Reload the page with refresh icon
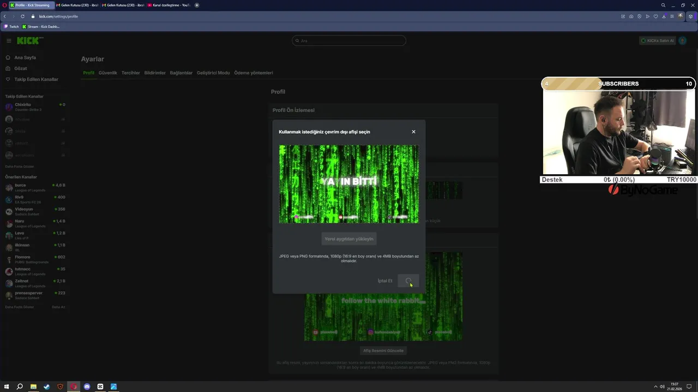This screenshot has width=698, height=392. 22,16
